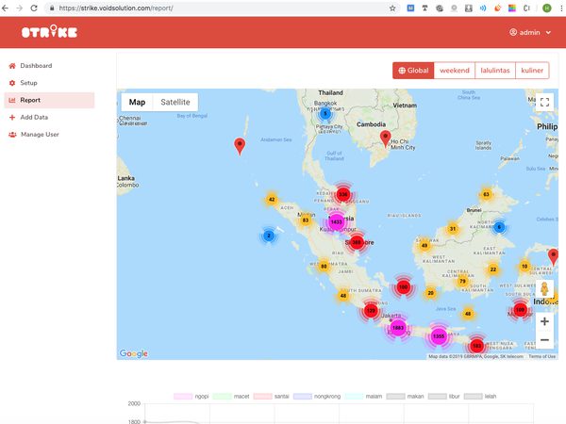Click the lock icon in the address bar
Screen dimensions: 566x424
coord(52,8)
